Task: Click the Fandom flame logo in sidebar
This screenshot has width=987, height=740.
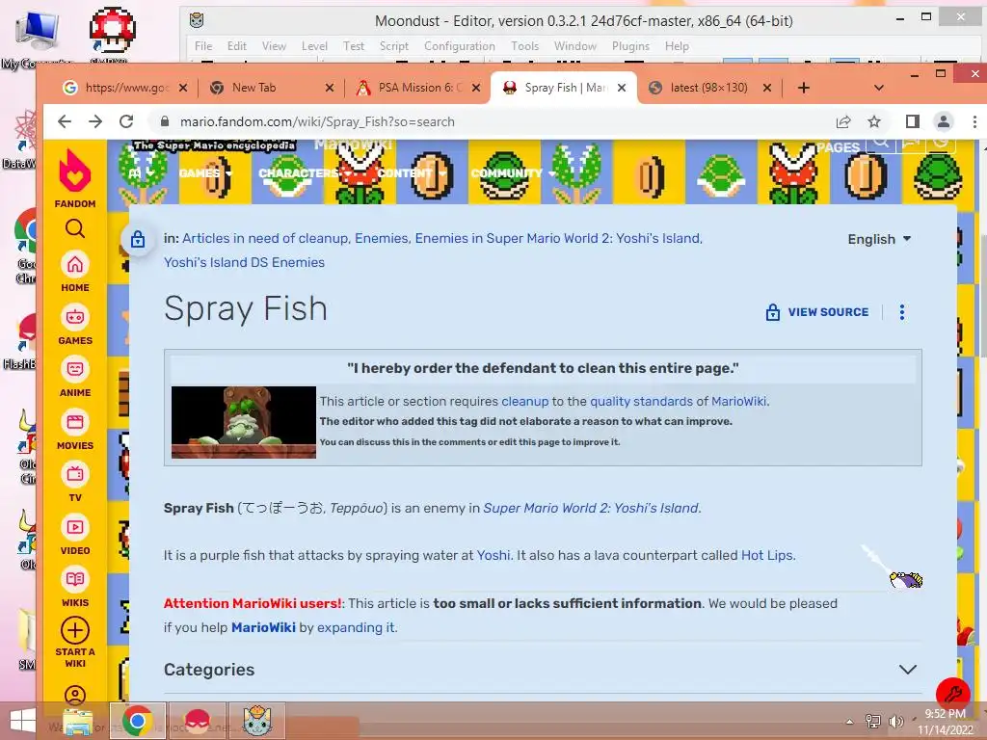Action: tap(75, 172)
